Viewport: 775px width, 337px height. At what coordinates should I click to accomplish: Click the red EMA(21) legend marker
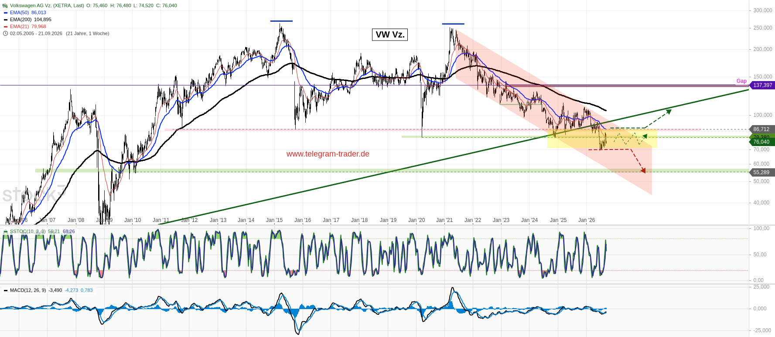click(6, 27)
